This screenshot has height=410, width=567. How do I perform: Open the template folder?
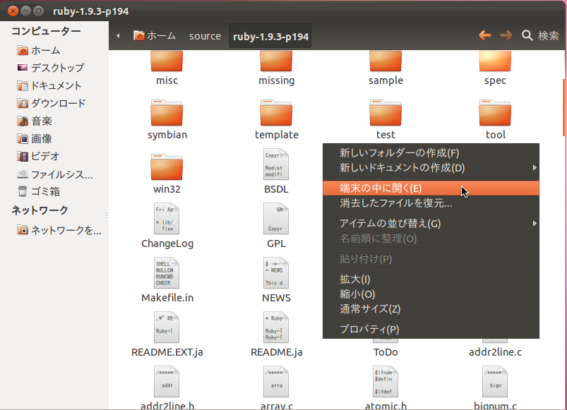pyautogui.click(x=276, y=113)
